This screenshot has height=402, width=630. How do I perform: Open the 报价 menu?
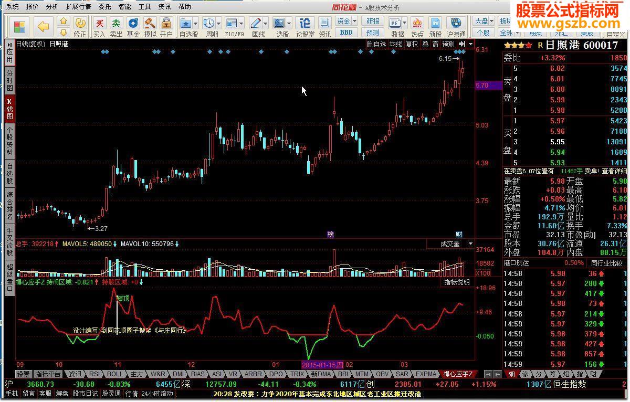pos(32,7)
